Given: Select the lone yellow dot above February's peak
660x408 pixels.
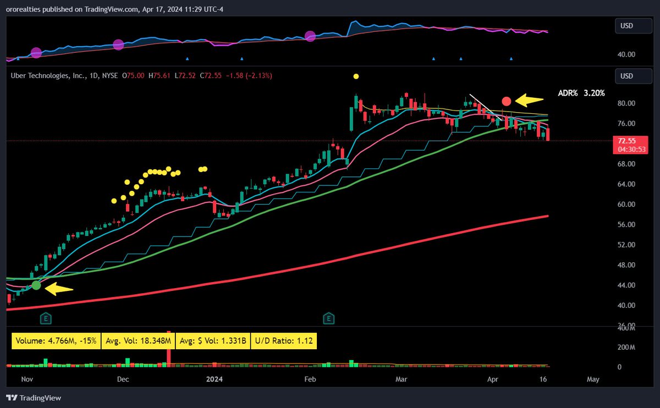Looking at the screenshot, I should pyautogui.click(x=356, y=76).
